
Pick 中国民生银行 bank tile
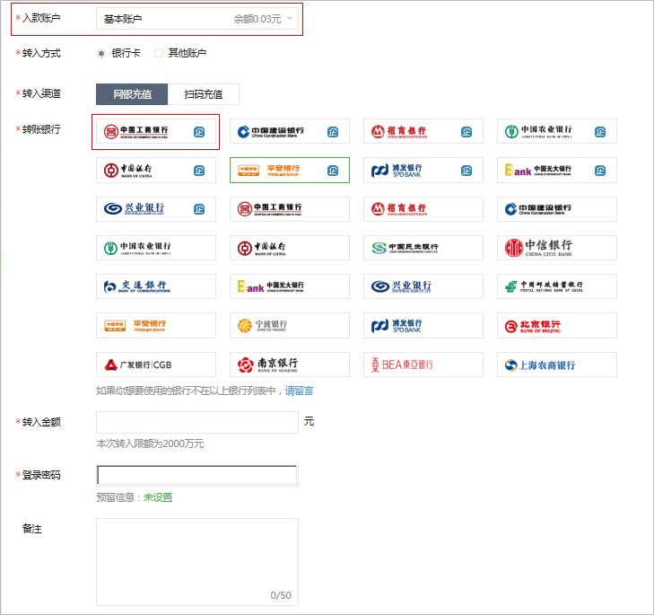423,248
